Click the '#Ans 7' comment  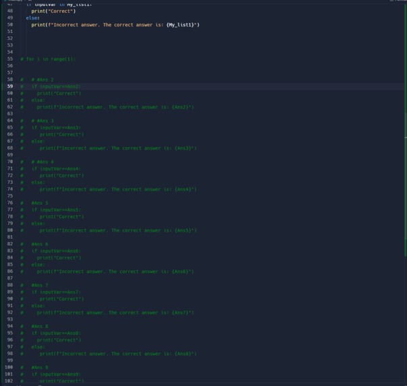click(40, 285)
